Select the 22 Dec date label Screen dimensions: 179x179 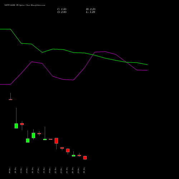click(55, 170)
